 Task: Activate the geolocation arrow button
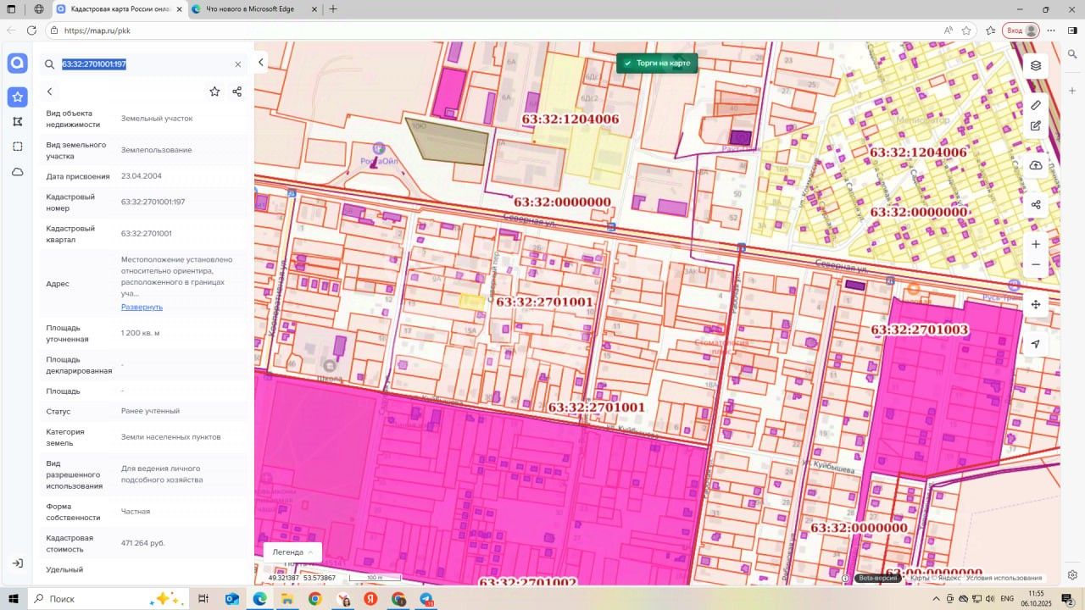(x=1035, y=344)
